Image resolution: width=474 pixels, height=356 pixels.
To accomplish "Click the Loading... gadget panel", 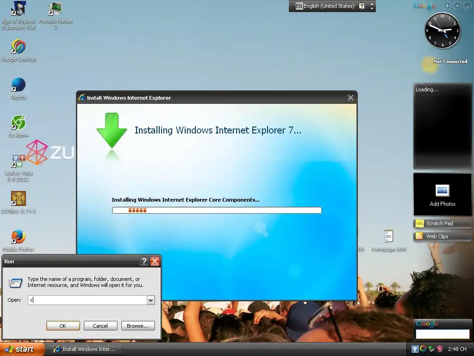I will click(x=443, y=126).
